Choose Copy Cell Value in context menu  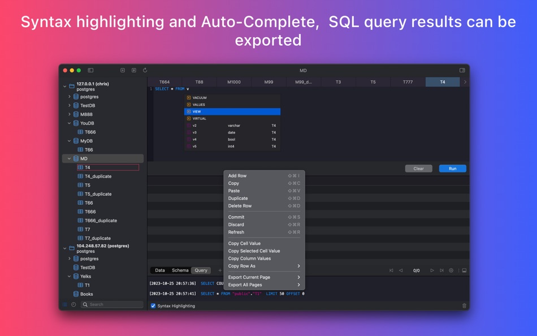click(x=264, y=243)
